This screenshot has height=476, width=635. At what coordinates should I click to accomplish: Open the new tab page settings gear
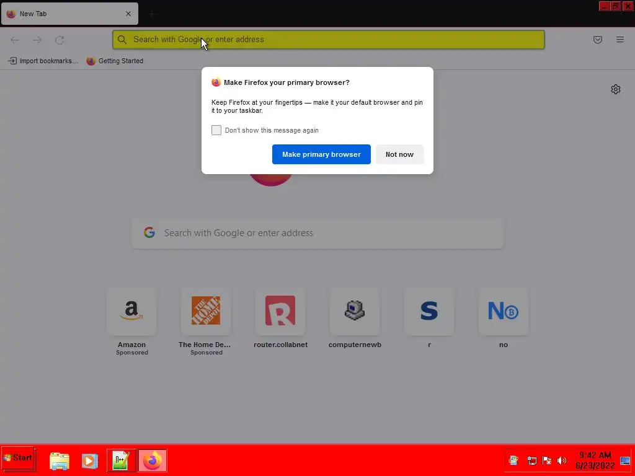616,89
